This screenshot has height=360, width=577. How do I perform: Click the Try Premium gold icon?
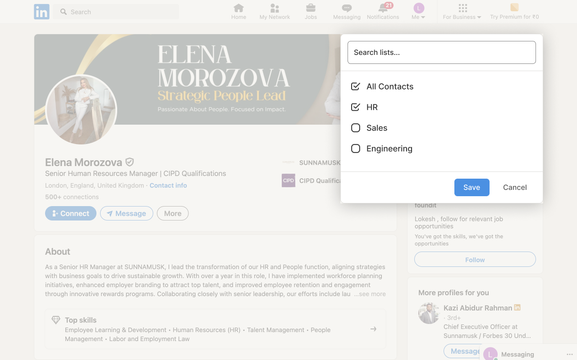tap(514, 7)
